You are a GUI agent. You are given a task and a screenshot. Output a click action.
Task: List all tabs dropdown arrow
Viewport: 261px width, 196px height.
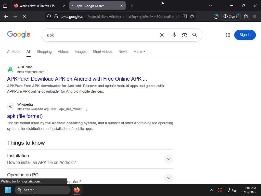pos(210,6)
